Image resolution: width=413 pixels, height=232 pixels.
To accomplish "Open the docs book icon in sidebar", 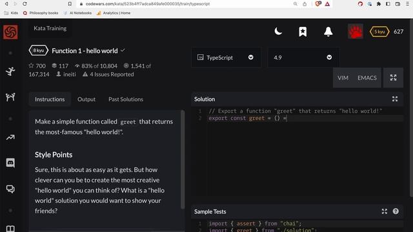I will [x=10, y=228].
